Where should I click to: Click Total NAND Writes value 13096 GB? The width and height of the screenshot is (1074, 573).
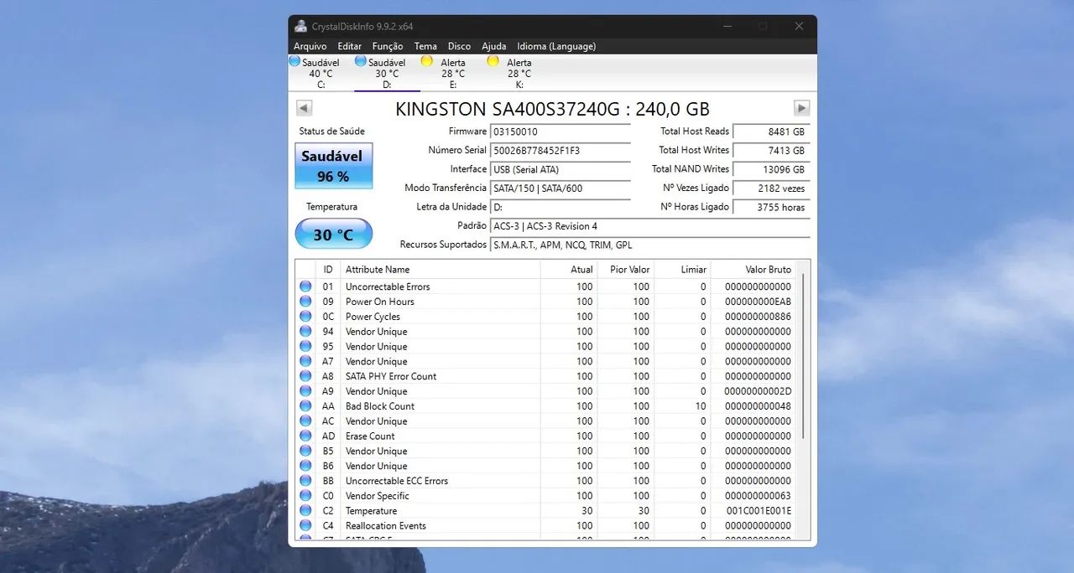(x=770, y=169)
